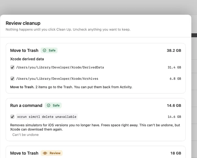
Task: Click the 18 GB total in Review section
Action: 176,153
